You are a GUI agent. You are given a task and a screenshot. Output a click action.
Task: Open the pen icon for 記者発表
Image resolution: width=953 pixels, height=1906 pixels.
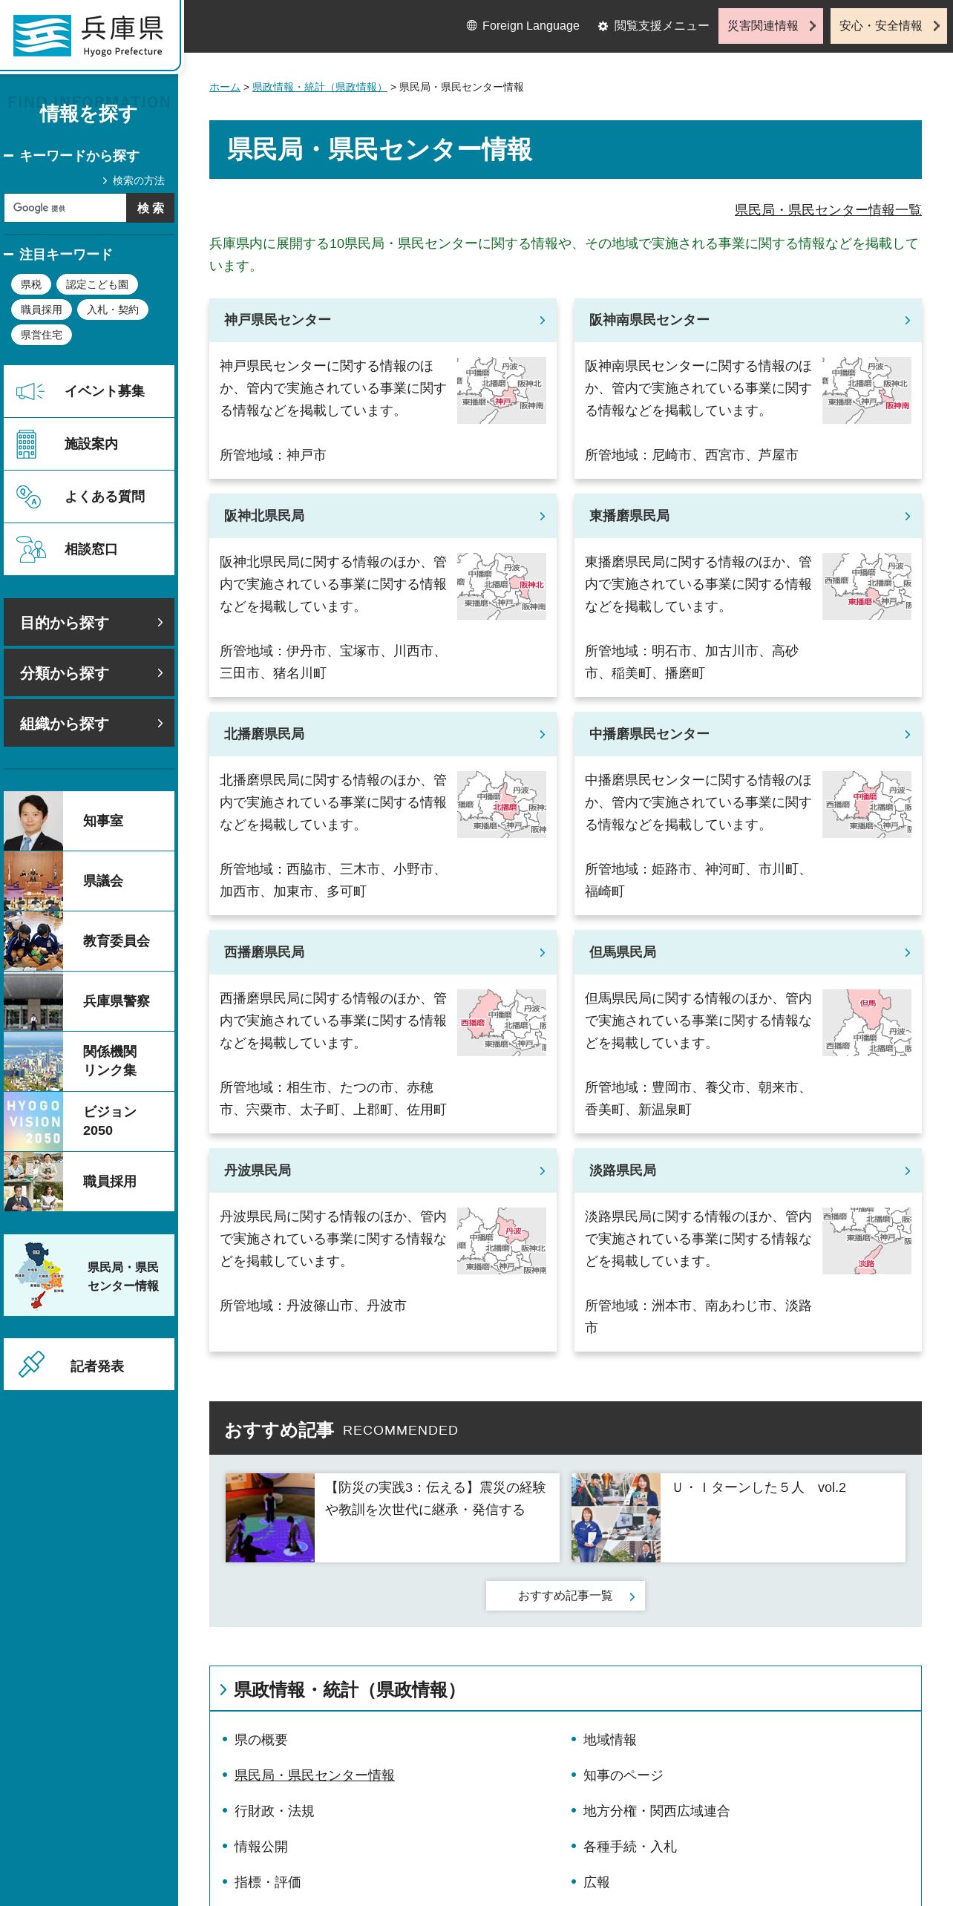31,1364
